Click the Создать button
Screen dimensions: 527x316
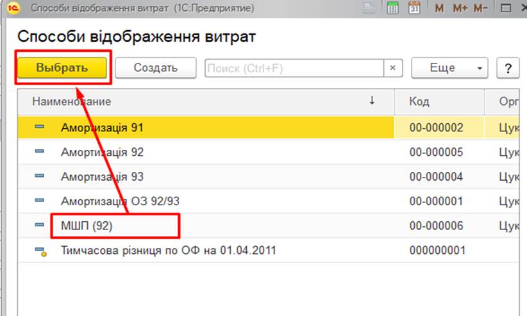coord(156,68)
